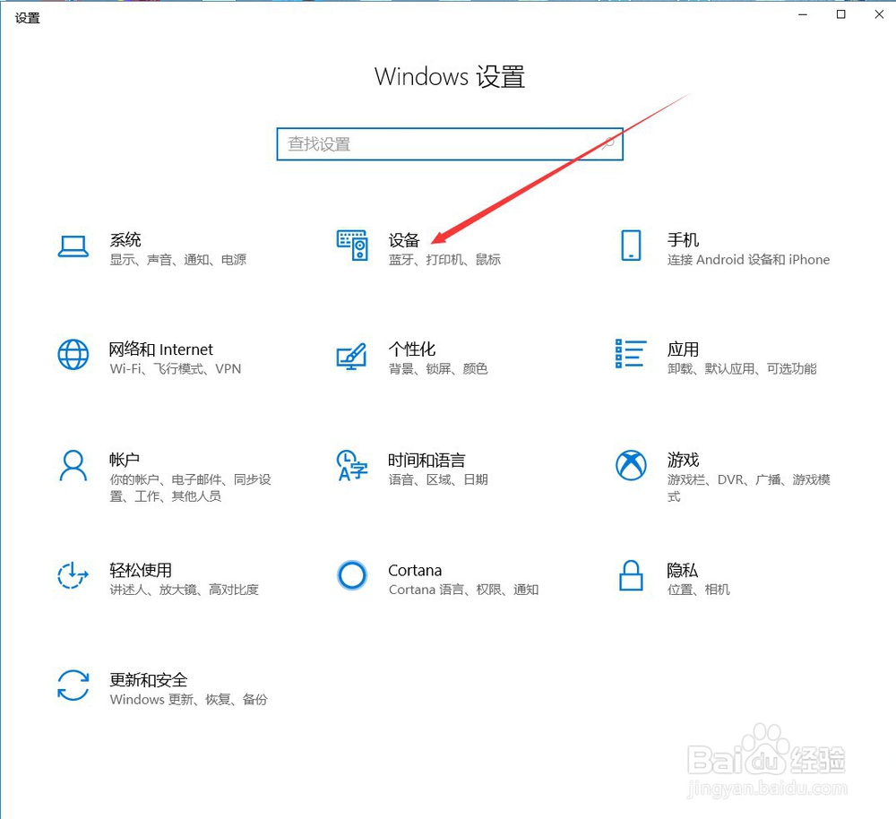Select the 隐私 settings title
Screen dimensions: 896x819
(x=682, y=570)
